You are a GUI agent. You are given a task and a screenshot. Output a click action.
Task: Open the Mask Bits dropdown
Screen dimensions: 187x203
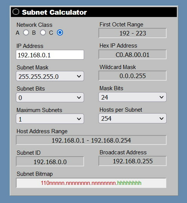point(132,97)
